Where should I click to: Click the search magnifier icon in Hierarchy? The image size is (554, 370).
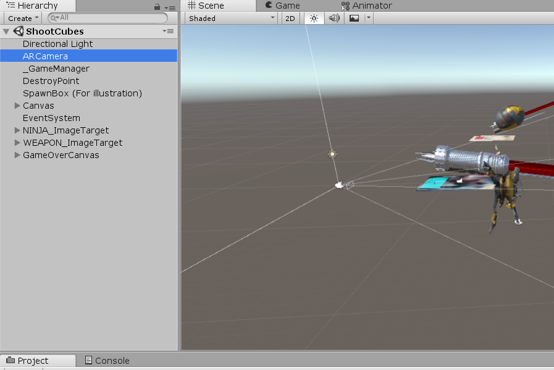55,18
